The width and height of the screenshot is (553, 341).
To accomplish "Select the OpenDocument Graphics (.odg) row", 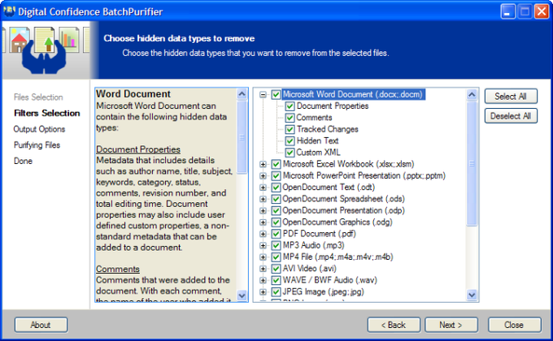I will (x=337, y=222).
